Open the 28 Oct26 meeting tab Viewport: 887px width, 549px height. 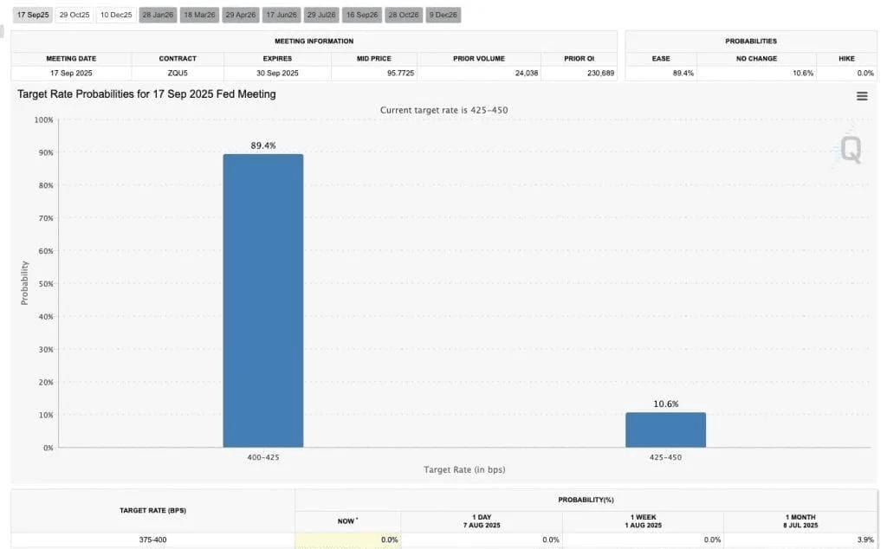pos(404,15)
